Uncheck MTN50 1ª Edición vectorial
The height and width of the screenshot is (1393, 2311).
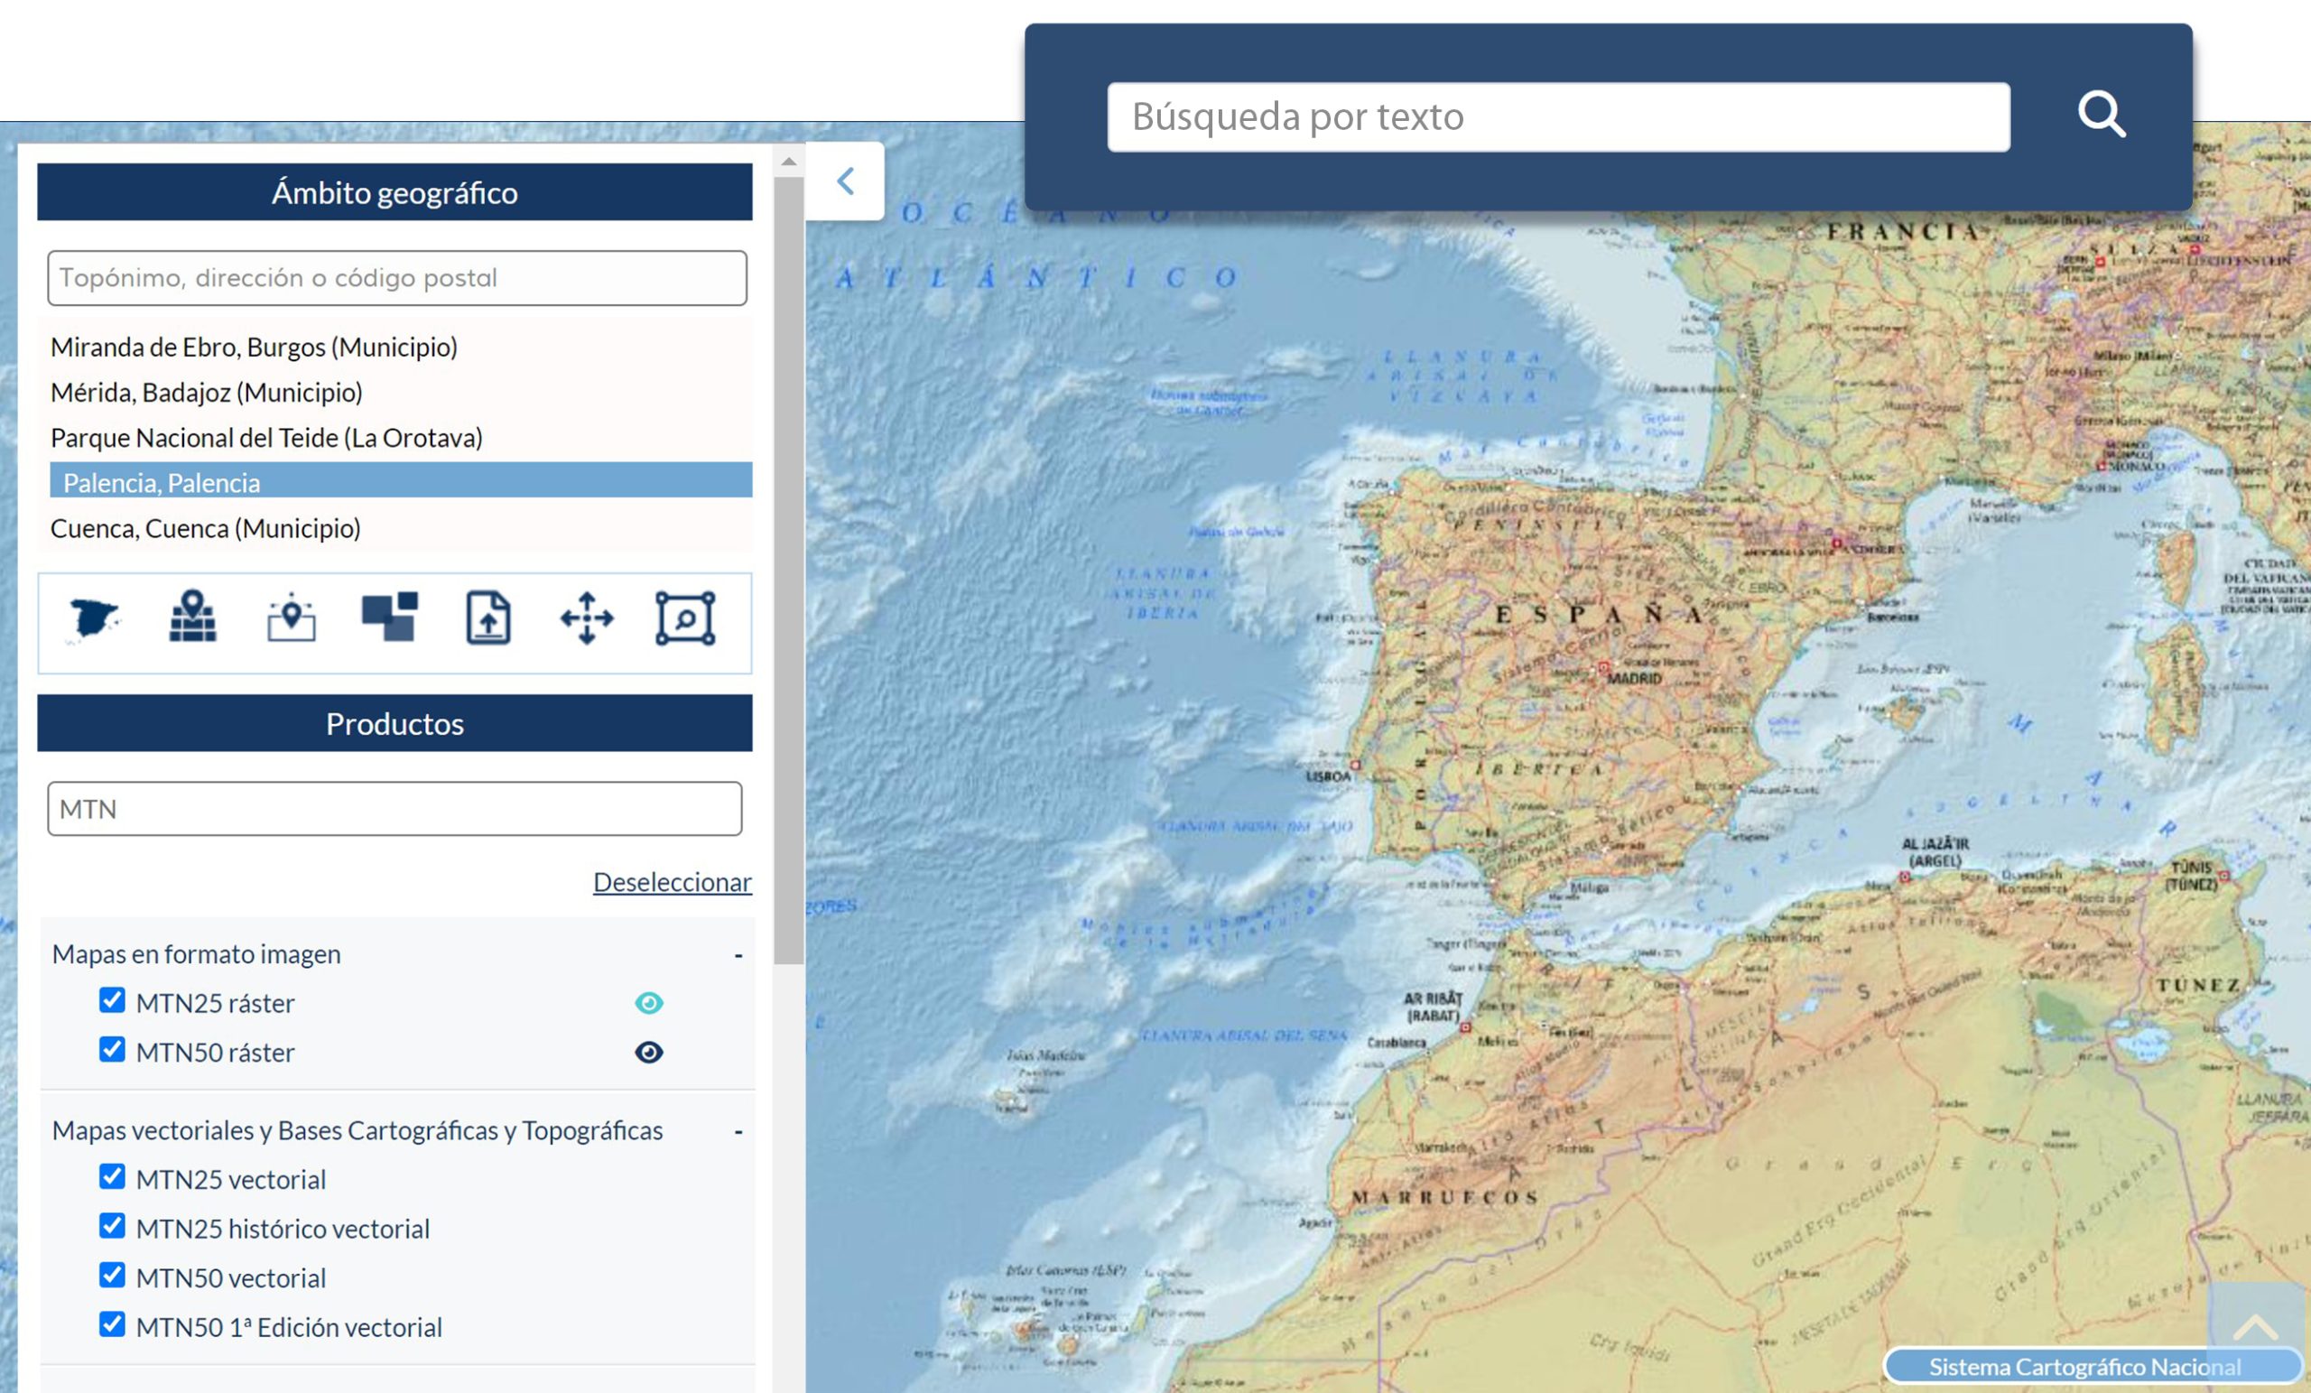pos(113,1324)
